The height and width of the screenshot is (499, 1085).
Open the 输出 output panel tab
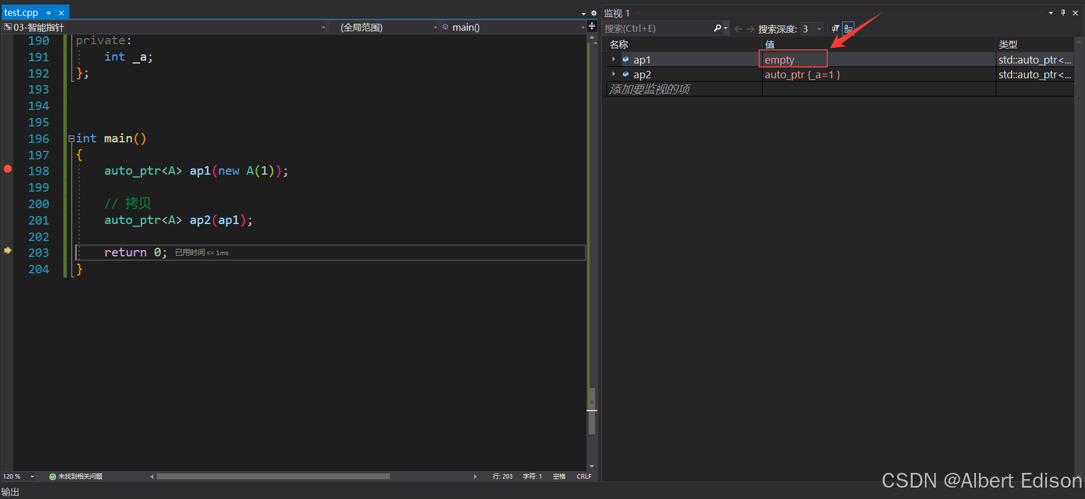[10, 492]
